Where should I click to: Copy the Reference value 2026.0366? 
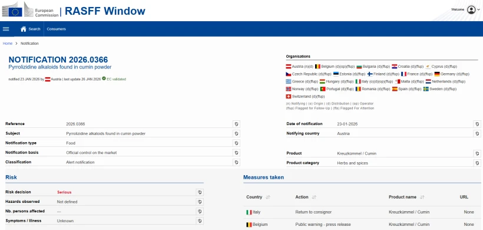click(x=236, y=124)
